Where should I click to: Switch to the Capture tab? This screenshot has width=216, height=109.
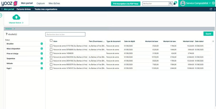(41, 3)
